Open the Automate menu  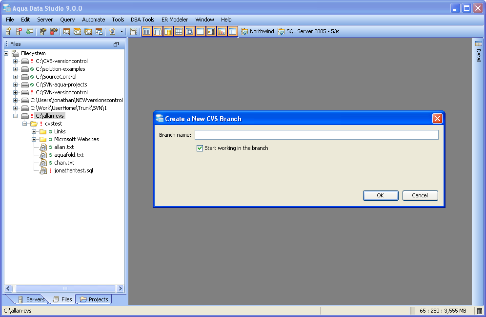pos(94,20)
